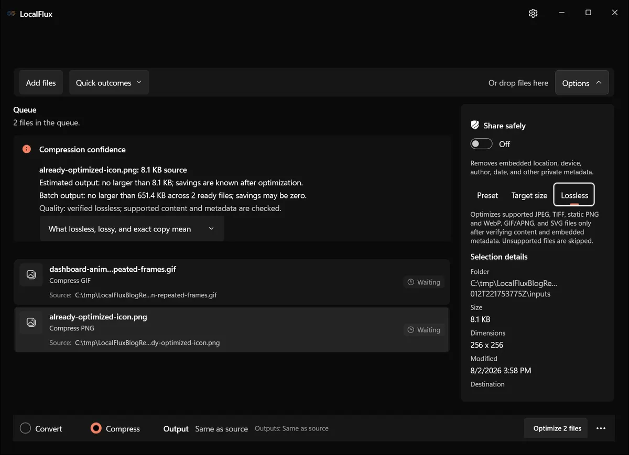Click the clock icon on the PNG row's Waiting badge
Viewport: 629px width, 455px height.
tap(411, 330)
